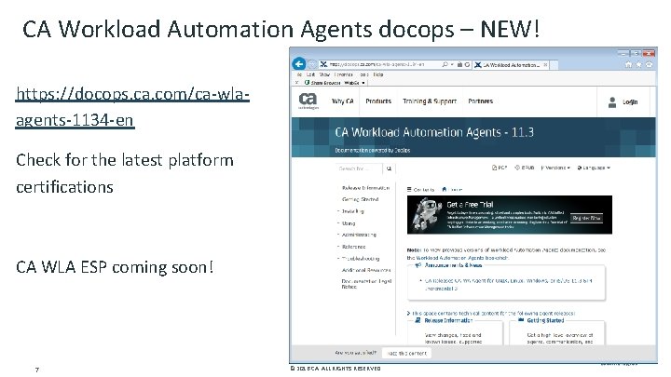Click the Register Now button in banner
The image size is (671, 377).
coord(587,218)
